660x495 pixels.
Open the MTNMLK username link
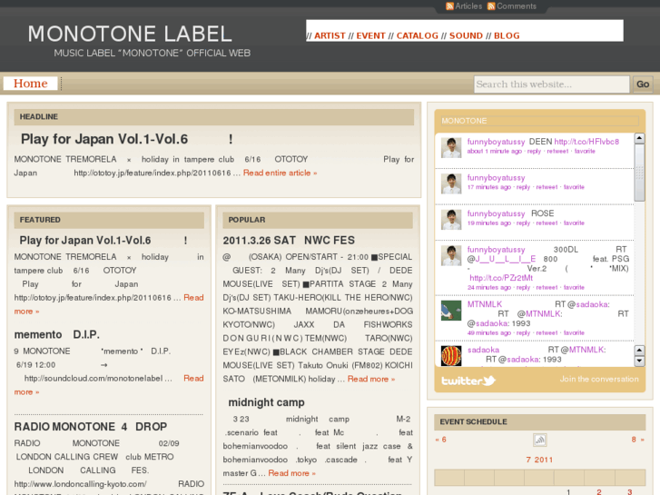coord(485,304)
